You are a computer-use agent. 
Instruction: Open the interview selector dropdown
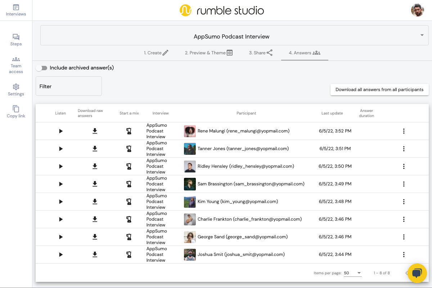[x=422, y=35]
